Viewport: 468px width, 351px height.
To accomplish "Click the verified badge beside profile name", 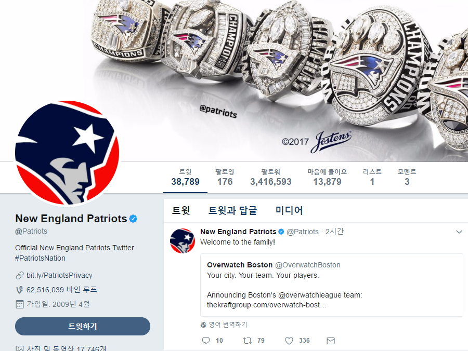I will tap(133, 219).
